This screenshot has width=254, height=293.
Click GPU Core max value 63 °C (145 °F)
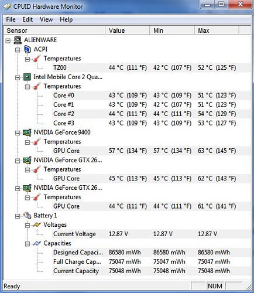pyautogui.click(x=217, y=151)
